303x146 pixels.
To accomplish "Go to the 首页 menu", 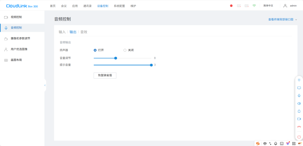I will coord(52,6).
